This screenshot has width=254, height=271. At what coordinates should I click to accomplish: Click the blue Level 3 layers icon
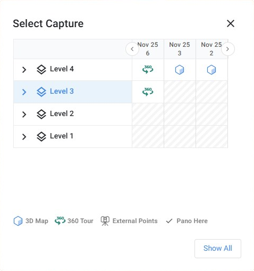(x=41, y=92)
